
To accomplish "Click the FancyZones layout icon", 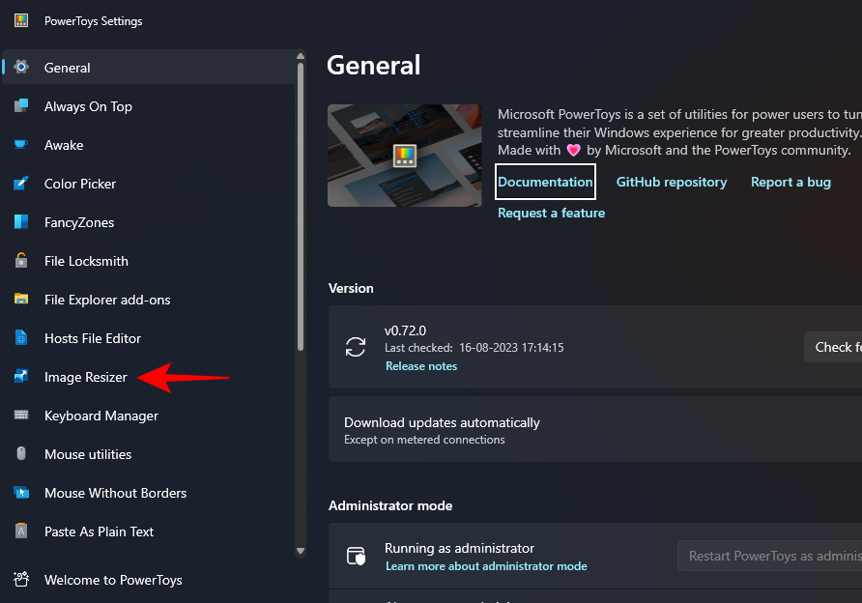I will click(x=21, y=222).
